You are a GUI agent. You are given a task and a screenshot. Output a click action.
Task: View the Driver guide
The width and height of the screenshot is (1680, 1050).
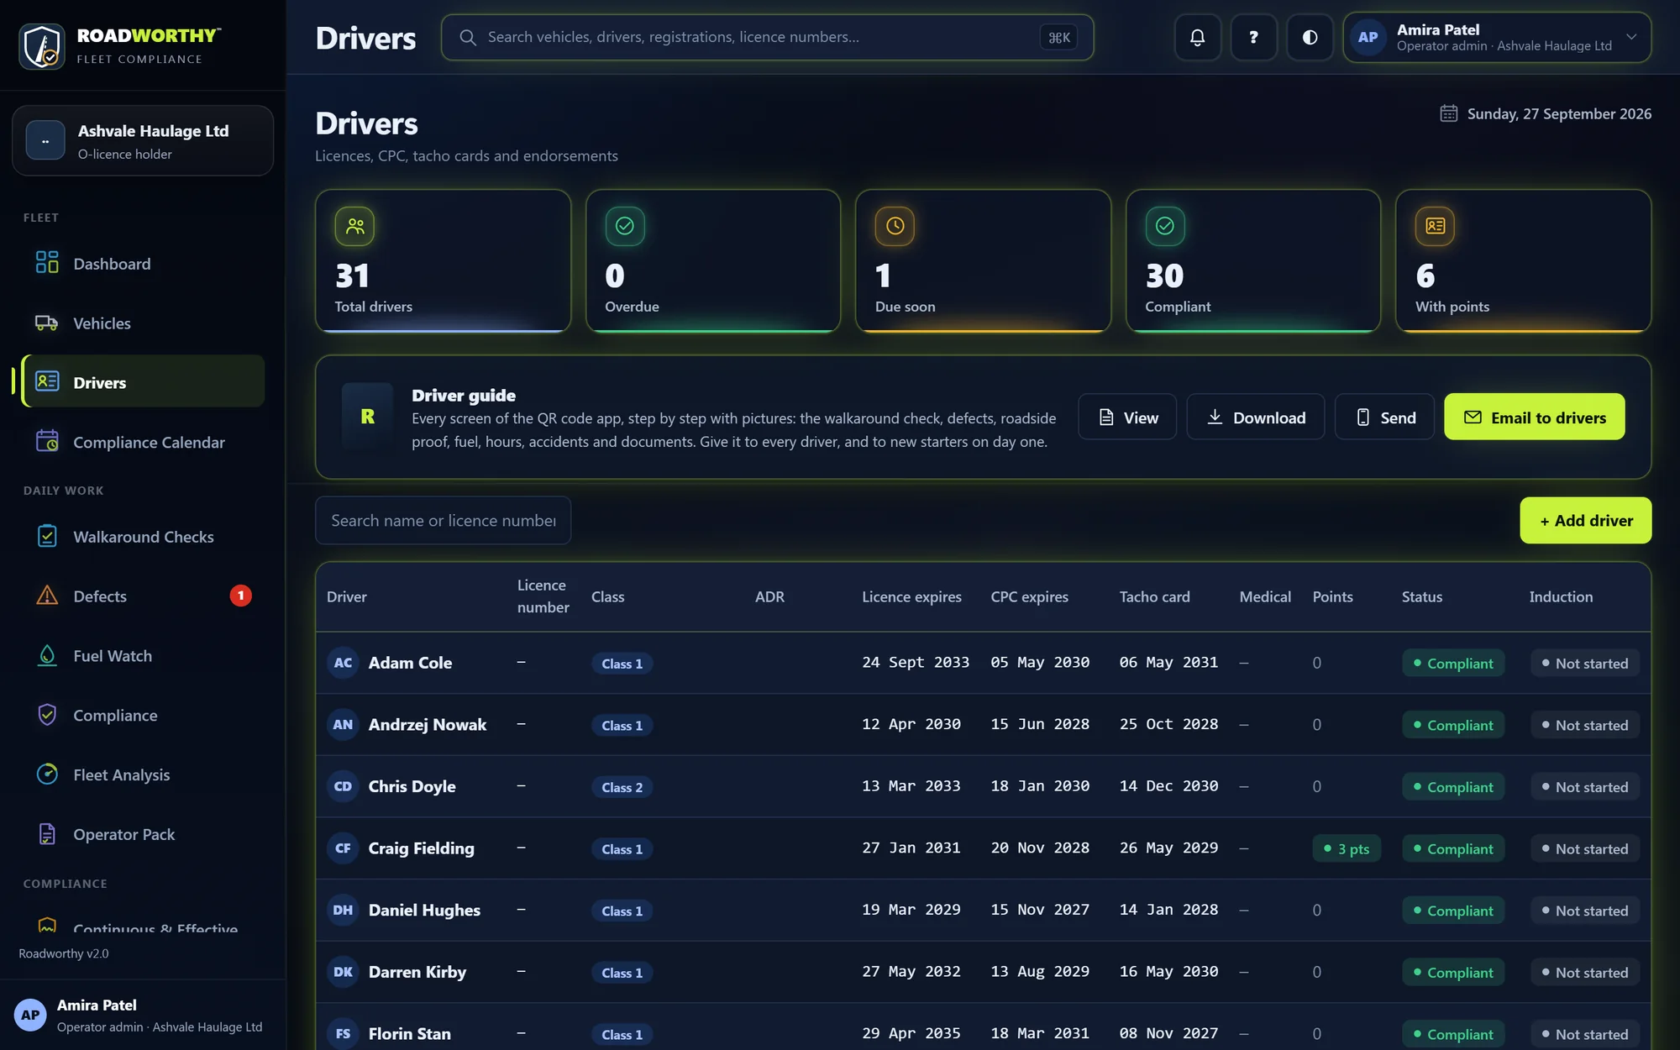(x=1127, y=417)
